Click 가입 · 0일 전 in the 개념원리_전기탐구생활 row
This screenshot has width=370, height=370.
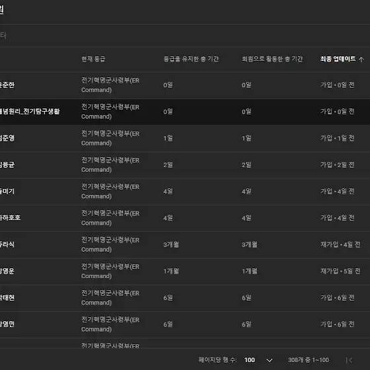[x=337, y=112]
